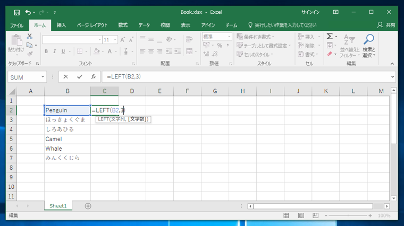Screen dimensions: 404x226
Task: Click the Paste clipboard icon
Action: (x=16, y=40)
